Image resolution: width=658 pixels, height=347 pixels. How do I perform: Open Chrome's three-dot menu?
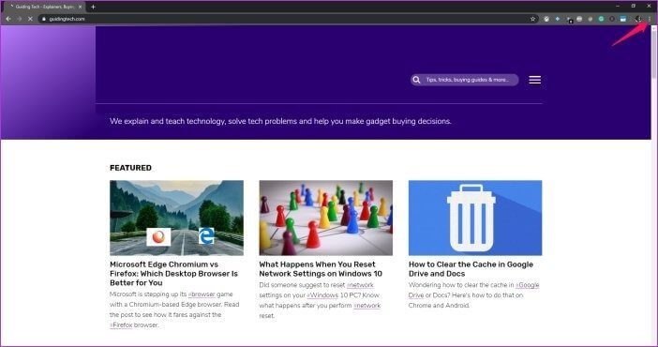650,19
